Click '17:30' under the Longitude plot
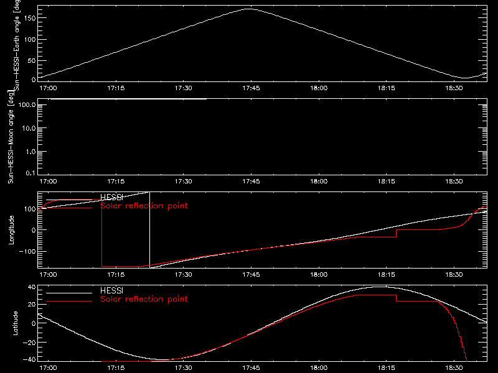498x373 pixels. pos(184,275)
